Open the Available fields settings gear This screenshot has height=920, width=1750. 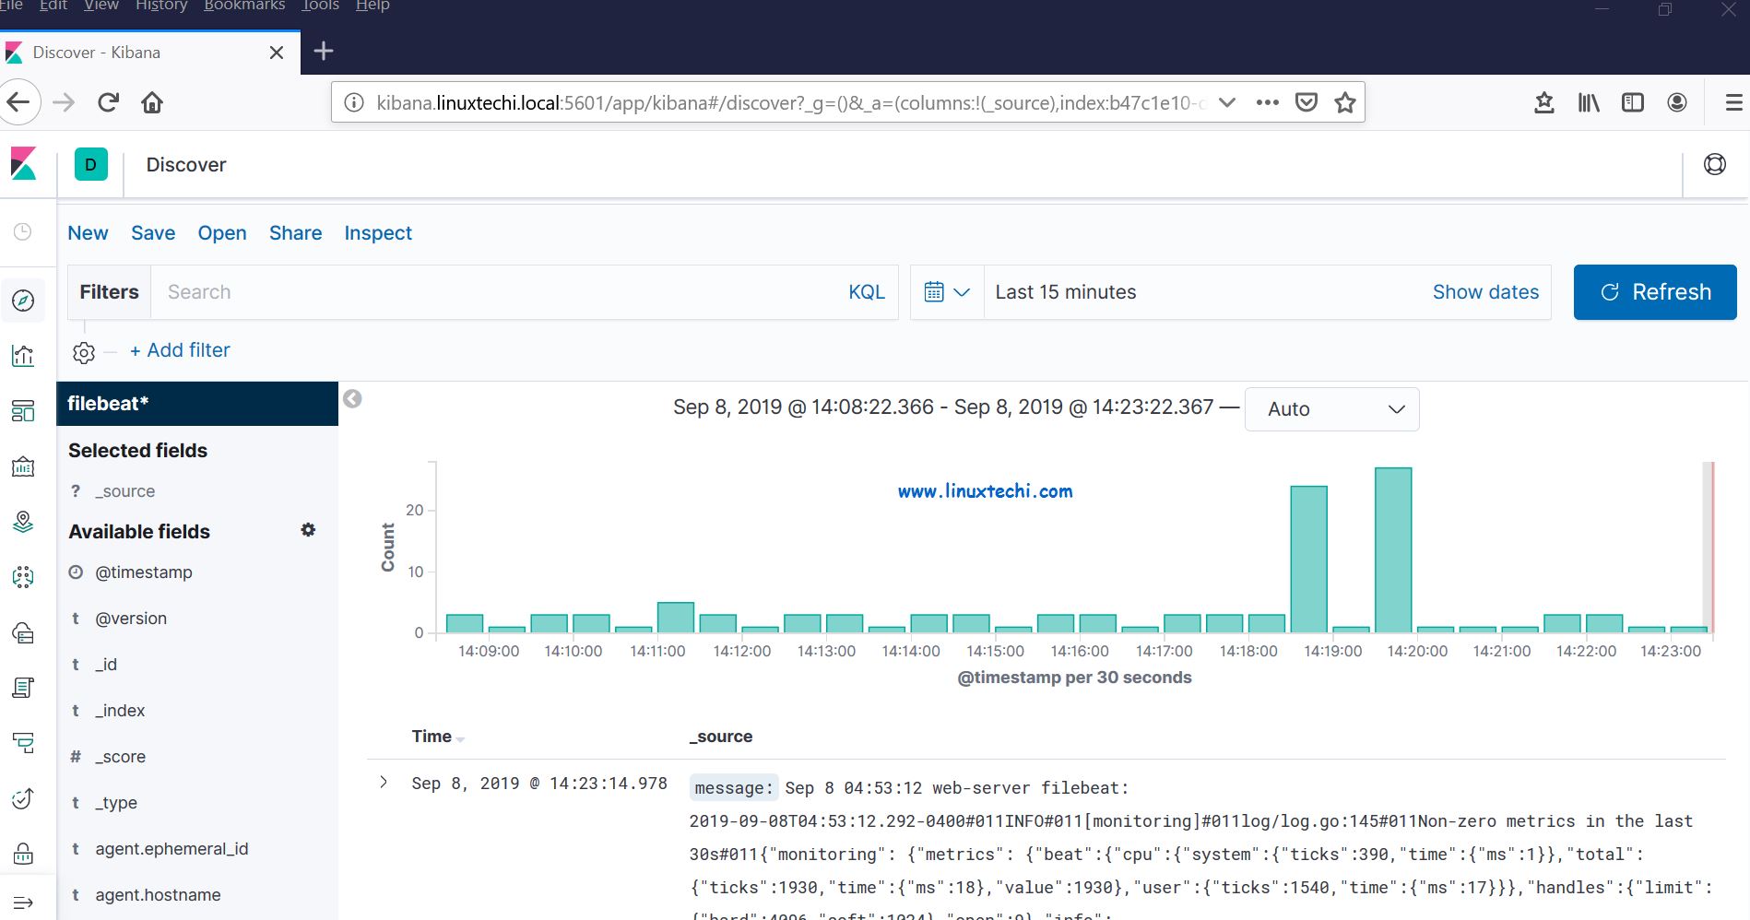[308, 530]
